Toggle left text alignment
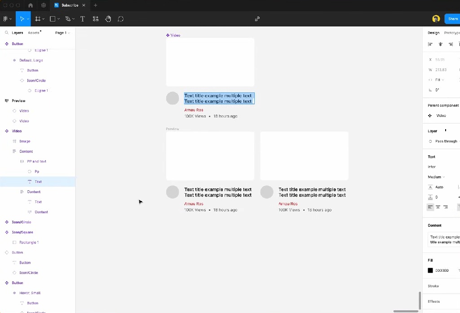 click(429, 207)
